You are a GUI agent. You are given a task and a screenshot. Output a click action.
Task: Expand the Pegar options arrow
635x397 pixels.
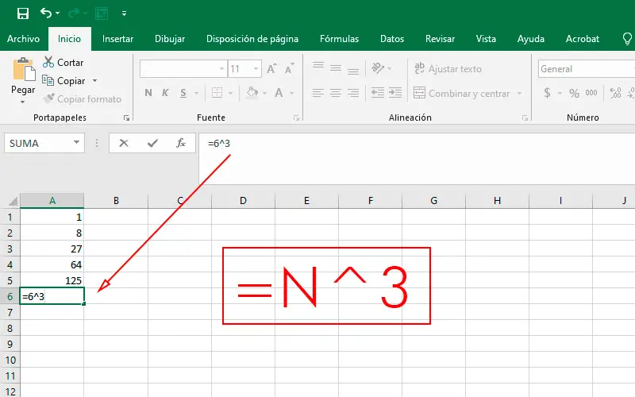coord(23,102)
